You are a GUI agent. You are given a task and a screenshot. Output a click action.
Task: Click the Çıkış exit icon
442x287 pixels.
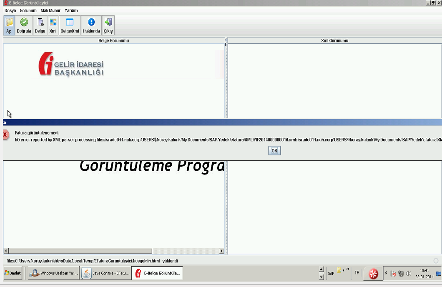(x=108, y=25)
